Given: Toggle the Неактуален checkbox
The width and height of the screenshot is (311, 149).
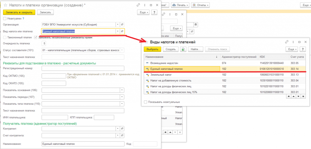Looking at the screenshot, I should (x=5, y=18).
